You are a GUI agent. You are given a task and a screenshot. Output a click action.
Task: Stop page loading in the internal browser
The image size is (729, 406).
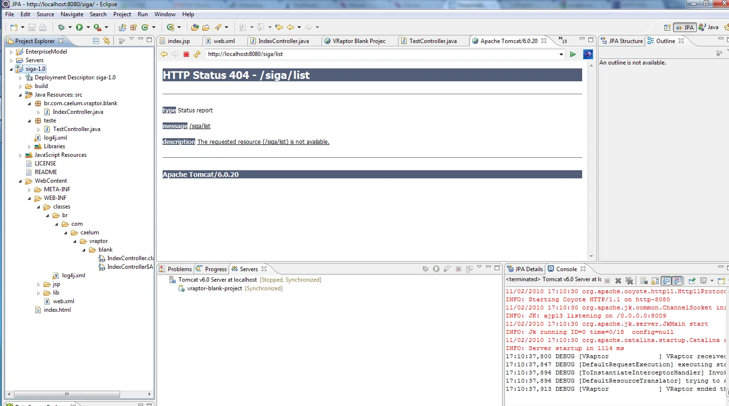coord(187,54)
